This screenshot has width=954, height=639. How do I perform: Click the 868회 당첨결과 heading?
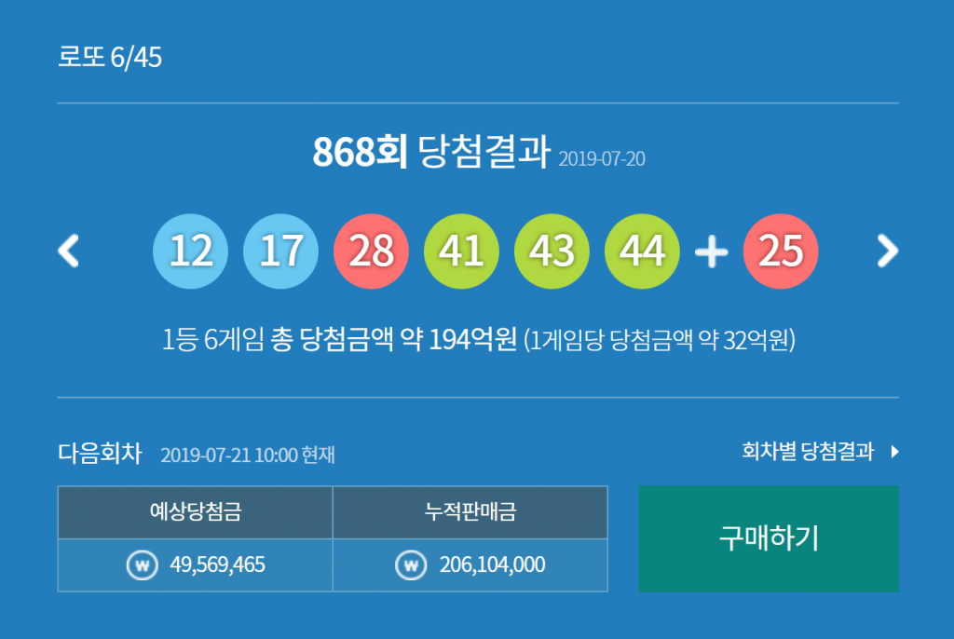tap(430, 154)
